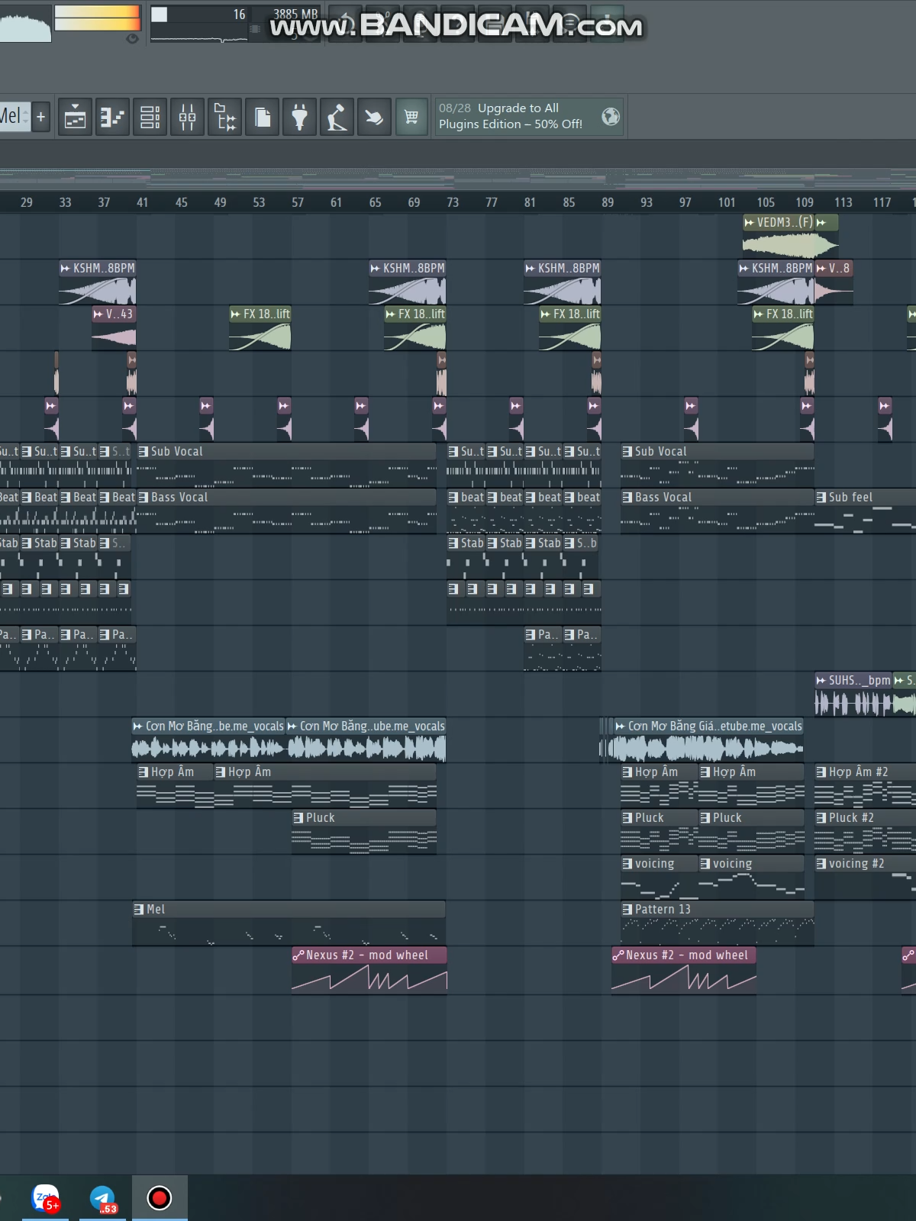Select the Hợp Âm #2 pattern clip
The image size is (916, 1221).
[x=865, y=786]
